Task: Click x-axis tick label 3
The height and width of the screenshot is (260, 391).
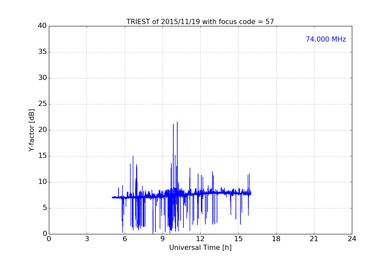Action: point(87,239)
